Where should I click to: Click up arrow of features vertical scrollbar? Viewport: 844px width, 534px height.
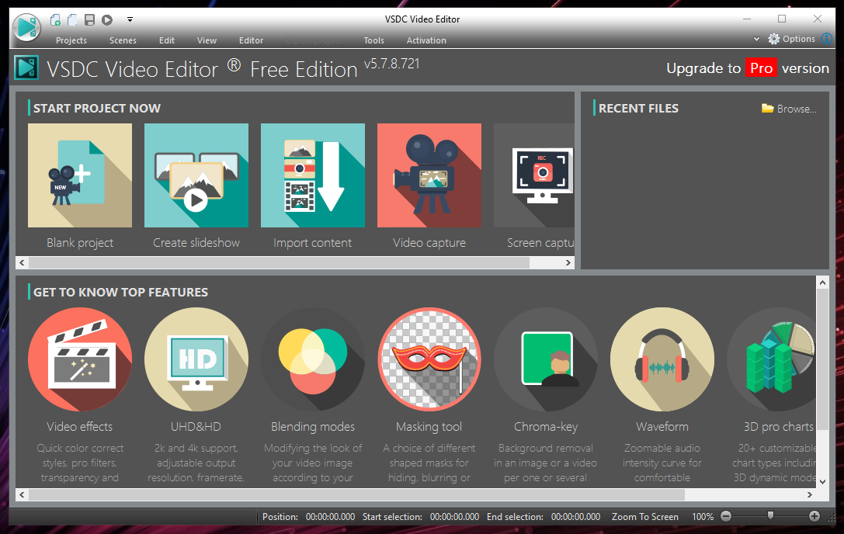(822, 282)
